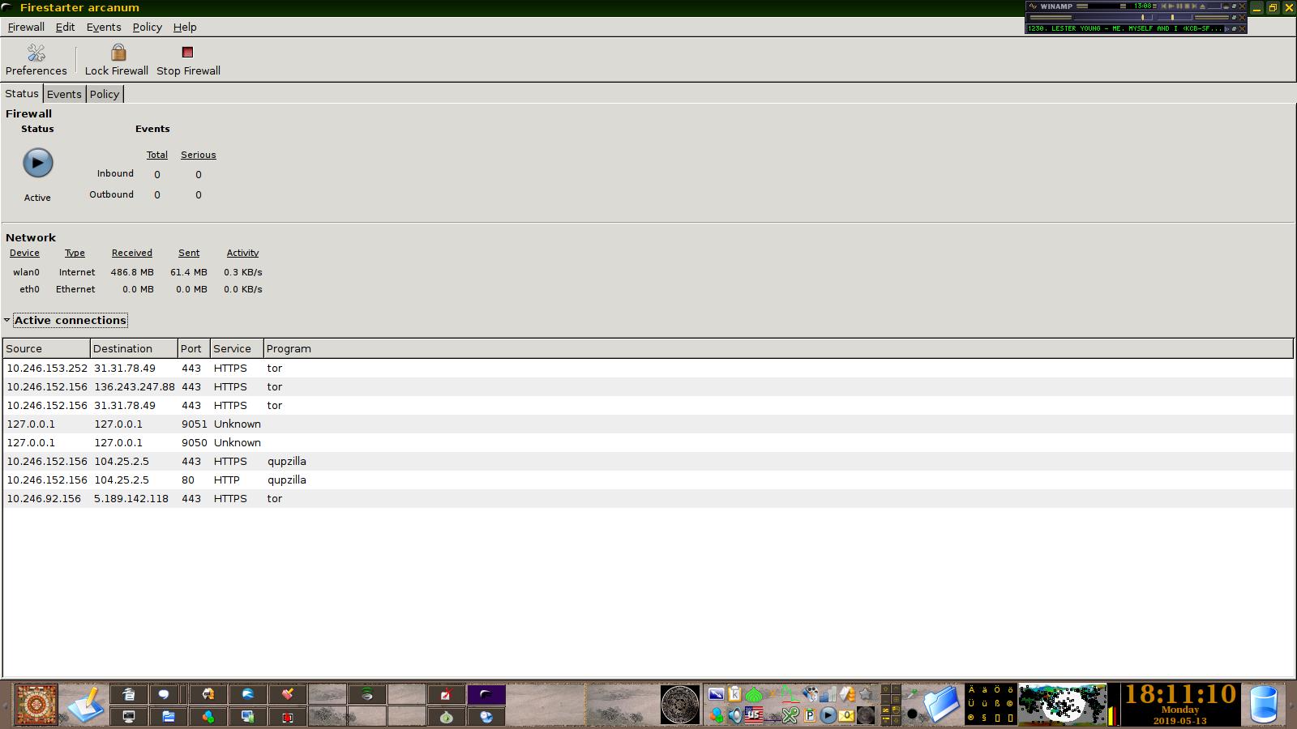Open the mail envelope tray icon

point(846,716)
